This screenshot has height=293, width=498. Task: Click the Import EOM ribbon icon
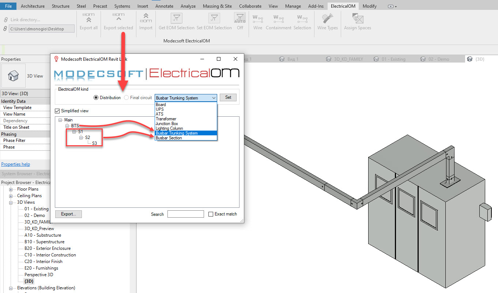146,18
